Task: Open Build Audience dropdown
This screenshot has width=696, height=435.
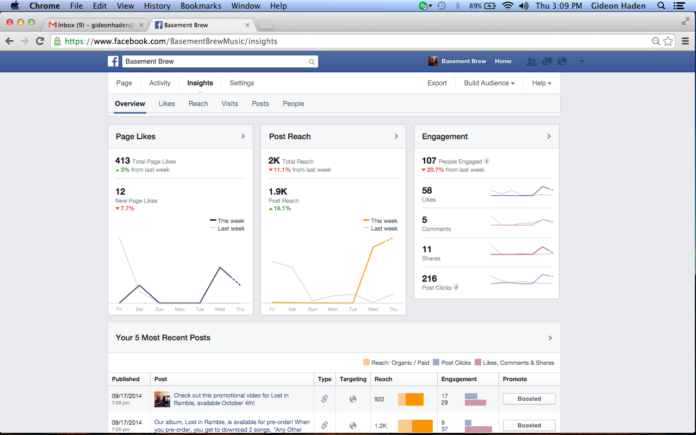Action: (489, 83)
